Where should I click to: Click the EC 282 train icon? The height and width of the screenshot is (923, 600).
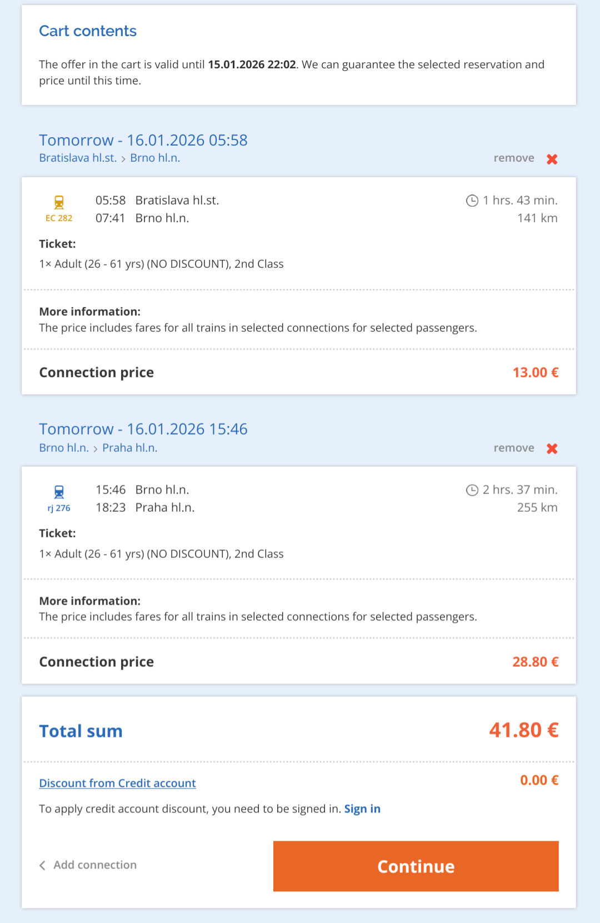click(59, 202)
